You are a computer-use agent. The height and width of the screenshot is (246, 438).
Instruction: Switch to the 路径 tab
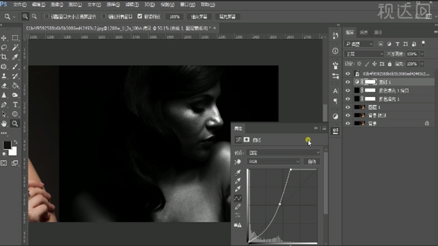pyautogui.click(x=378, y=32)
